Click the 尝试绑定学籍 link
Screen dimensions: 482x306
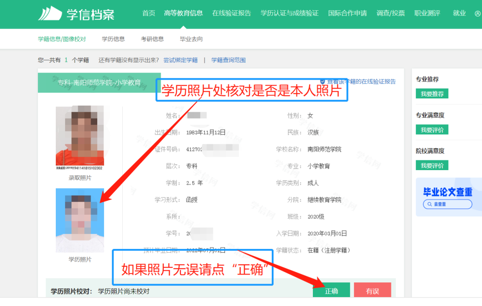coord(180,60)
